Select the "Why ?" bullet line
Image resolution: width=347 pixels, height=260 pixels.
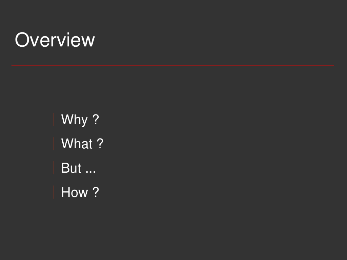click(80, 120)
